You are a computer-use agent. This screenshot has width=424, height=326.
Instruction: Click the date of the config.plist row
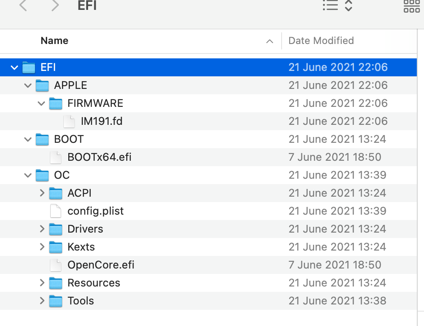(337, 211)
